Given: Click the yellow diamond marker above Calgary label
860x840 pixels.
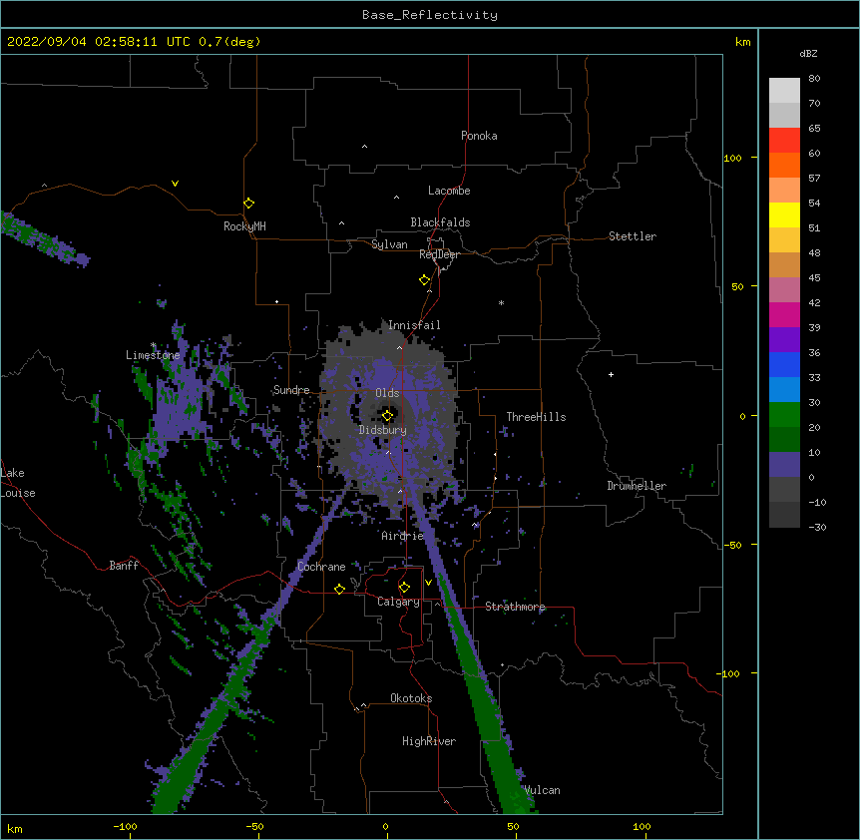Looking at the screenshot, I should click(x=404, y=588).
